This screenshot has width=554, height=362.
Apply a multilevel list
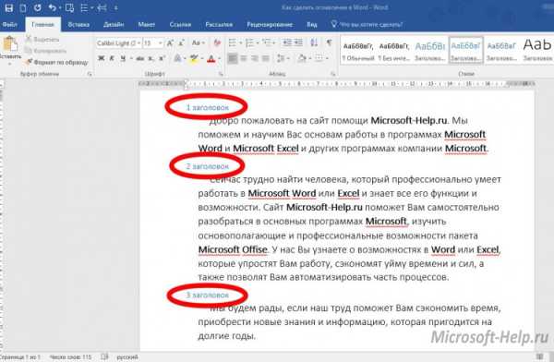(267, 43)
